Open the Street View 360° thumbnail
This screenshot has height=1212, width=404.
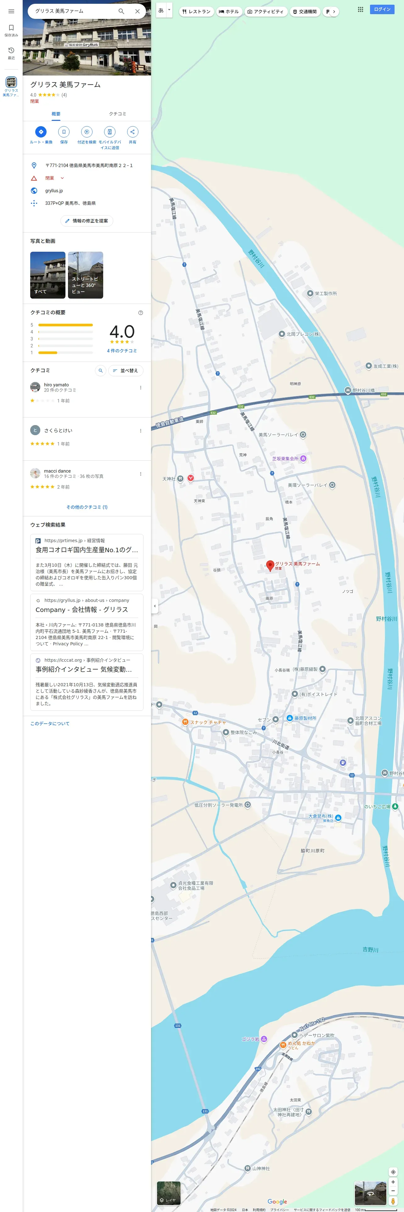pyautogui.click(x=86, y=275)
